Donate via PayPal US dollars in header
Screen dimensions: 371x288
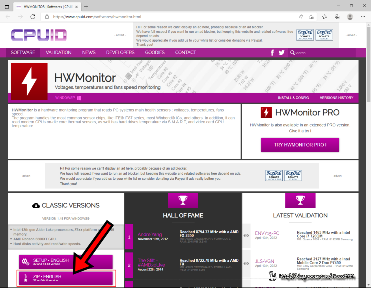[x=305, y=35]
